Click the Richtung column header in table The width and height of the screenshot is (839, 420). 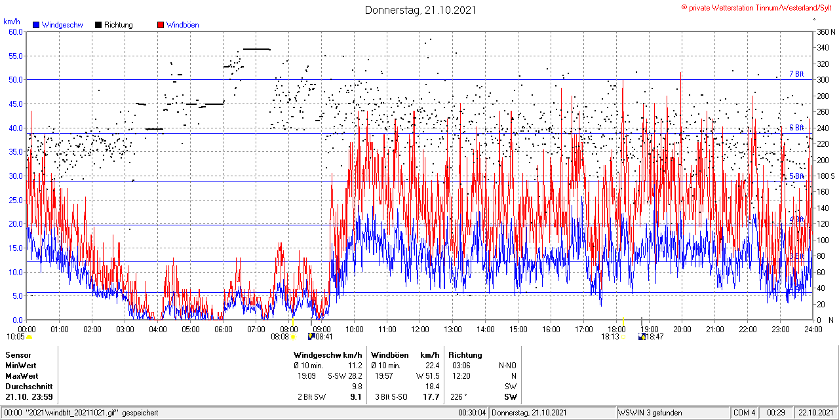click(x=465, y=355)
